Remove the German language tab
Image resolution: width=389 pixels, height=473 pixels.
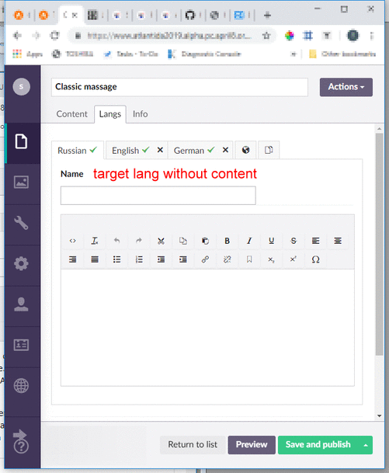pyautogui.click(x=225, y=150)
